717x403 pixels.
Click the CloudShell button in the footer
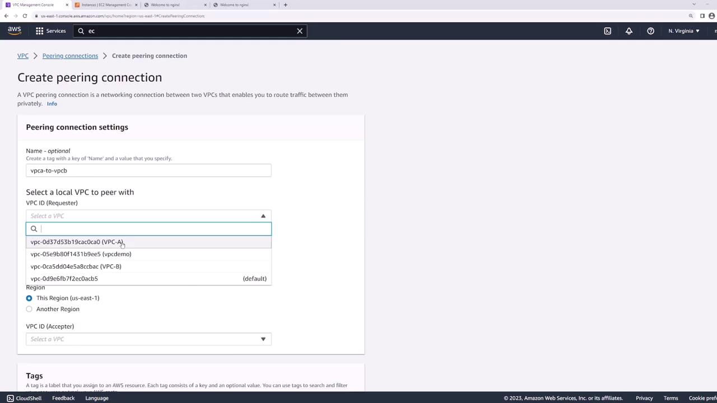click(x=24, y=398)
